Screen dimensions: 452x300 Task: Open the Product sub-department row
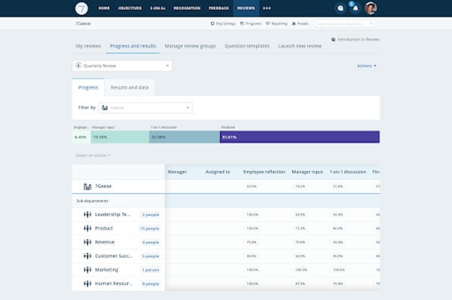click(118, 228)
